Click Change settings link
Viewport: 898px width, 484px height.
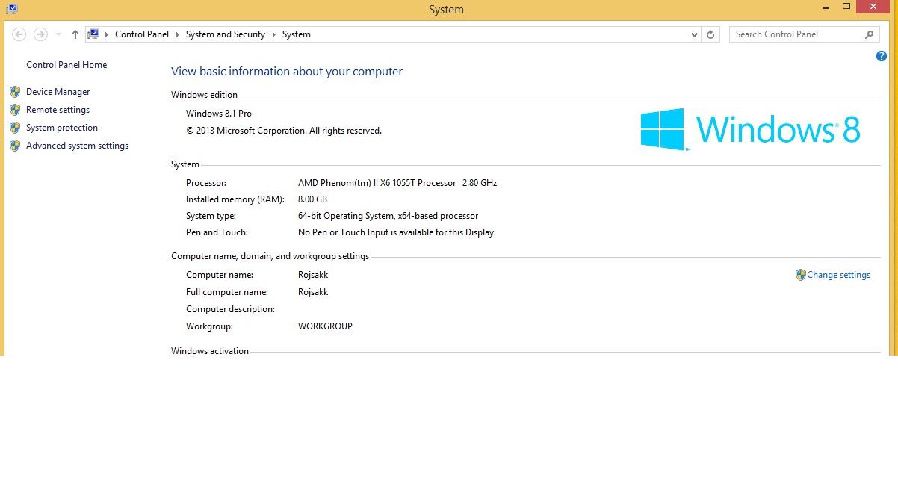point(838,275)
